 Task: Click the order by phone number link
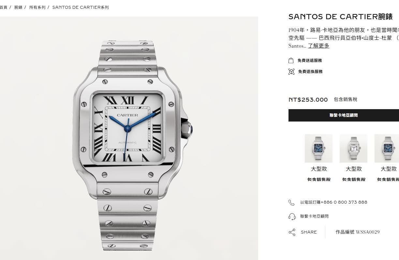point(333,202)
